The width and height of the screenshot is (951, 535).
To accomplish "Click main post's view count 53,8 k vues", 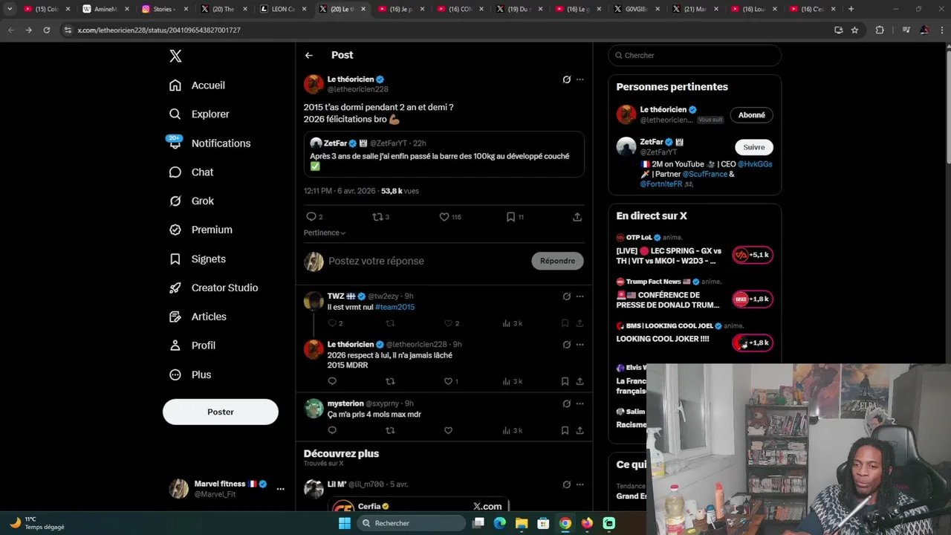I will pos(400,191).
